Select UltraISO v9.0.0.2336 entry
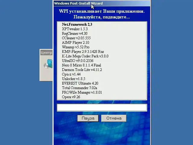Viewport: 193px width, 145px height. [x=78, y=61]
